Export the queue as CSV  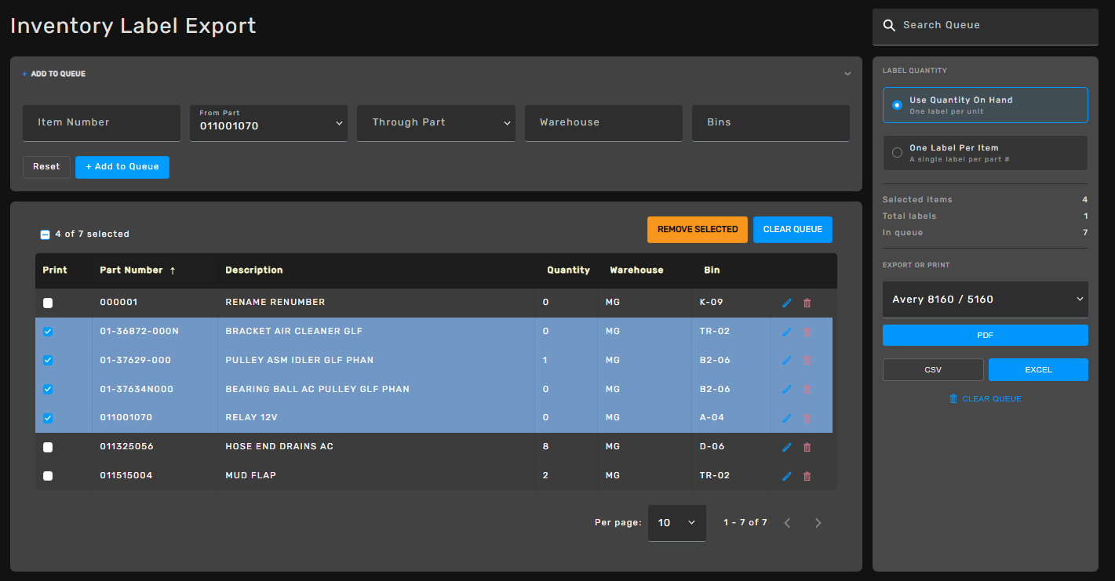(x=933, y=370)
